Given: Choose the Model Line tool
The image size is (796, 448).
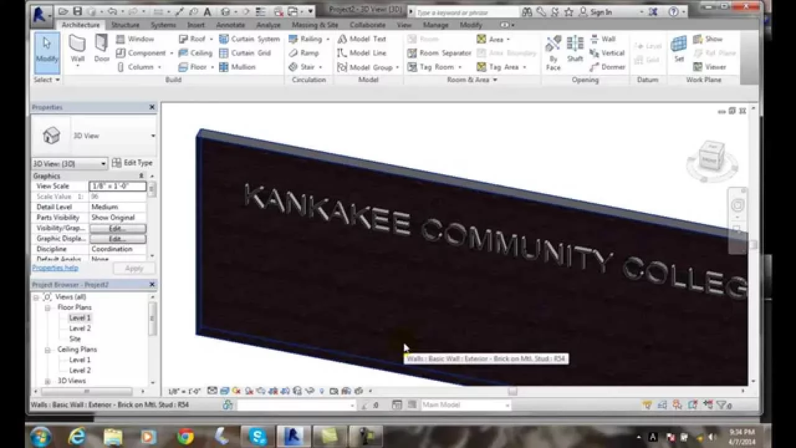Looking at the screenshot, I should pyautogui.click(x=362, y=53).
